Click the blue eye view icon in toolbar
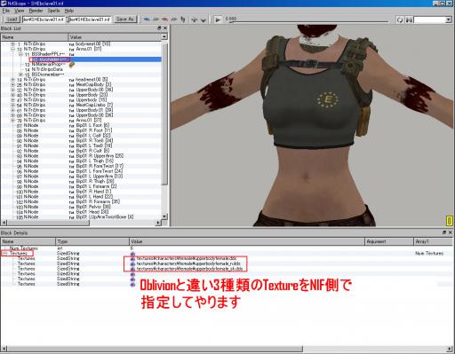The width and height of the screenshot is (455, 354). (147, 20)
